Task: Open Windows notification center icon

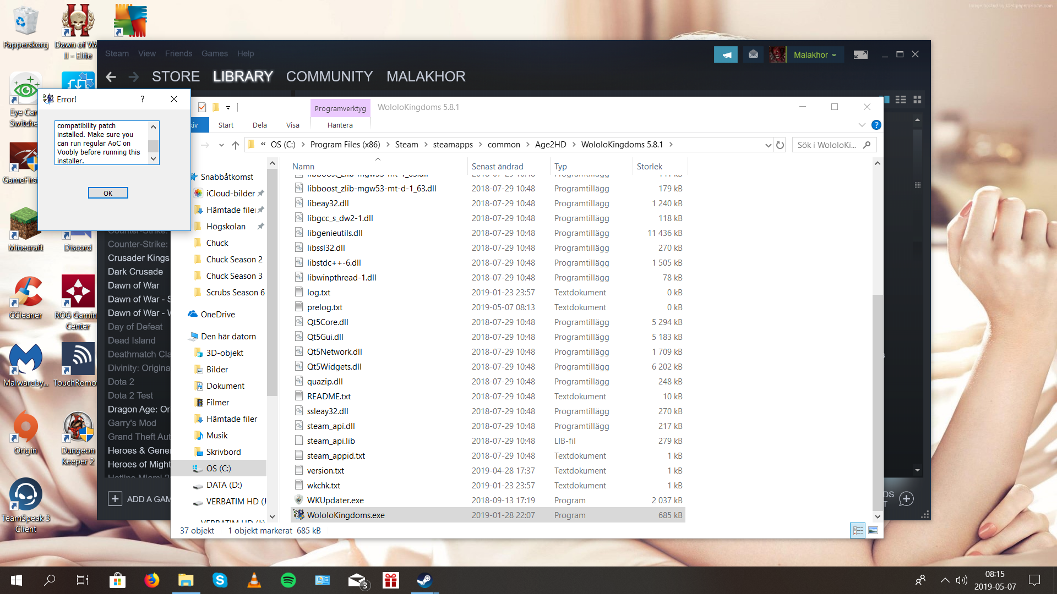Action: coord(1034,580)
